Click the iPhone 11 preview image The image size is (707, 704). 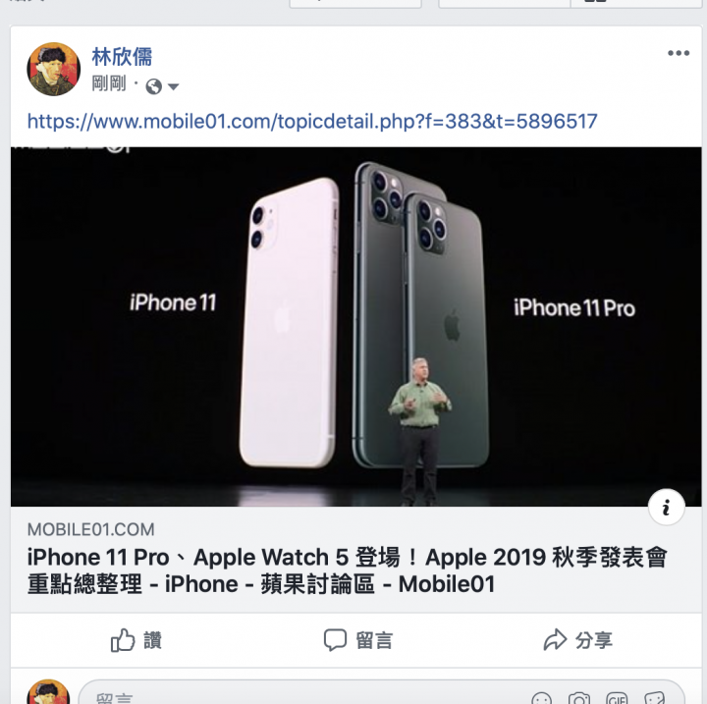click(x=355, y=327)
